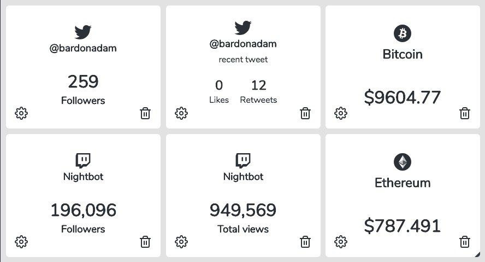Screen dimensions: 485x262
Task: Delete the recent tweet card
Action: 305,113
